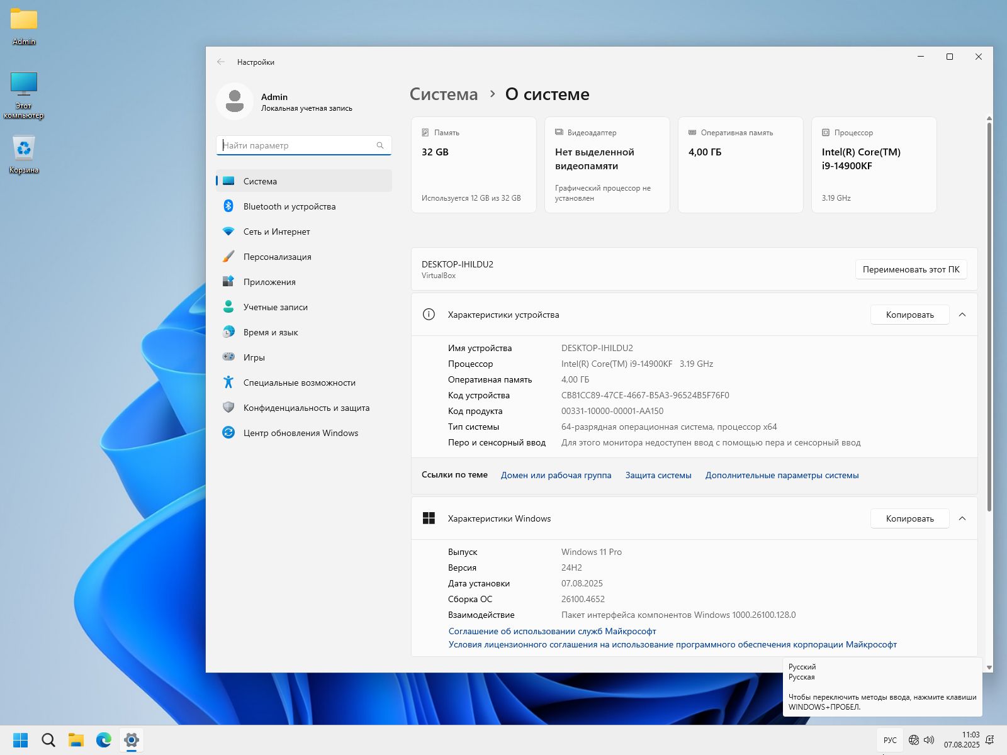
Task: Click the Admin user avatar
Action: [235, 101]
